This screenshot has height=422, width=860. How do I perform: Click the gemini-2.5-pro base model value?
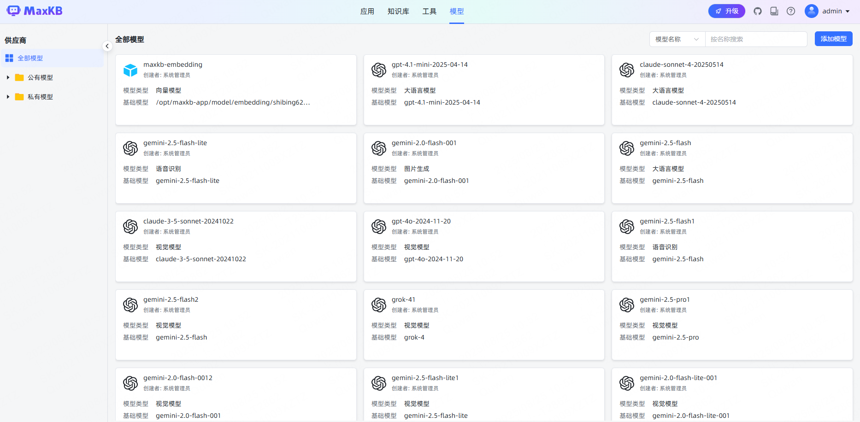coord(676,337)
